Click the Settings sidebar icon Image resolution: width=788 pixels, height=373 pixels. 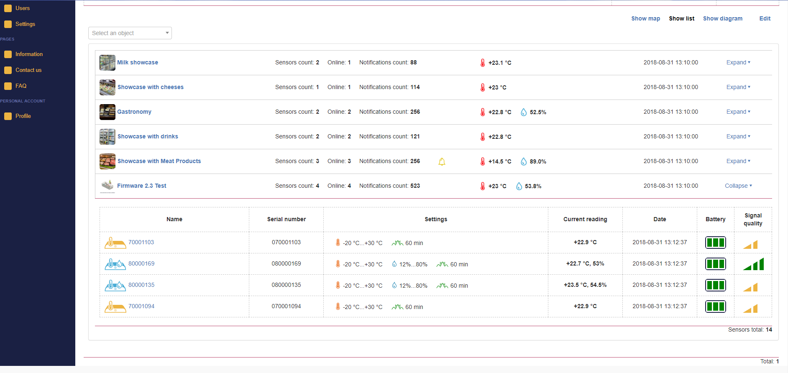tap(8, 24)
